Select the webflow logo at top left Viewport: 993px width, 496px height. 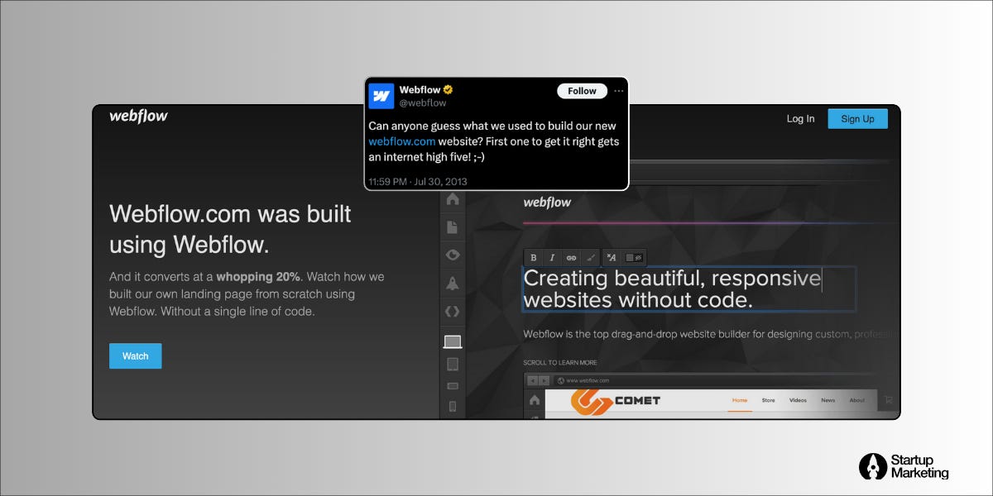tap(138, 116)
